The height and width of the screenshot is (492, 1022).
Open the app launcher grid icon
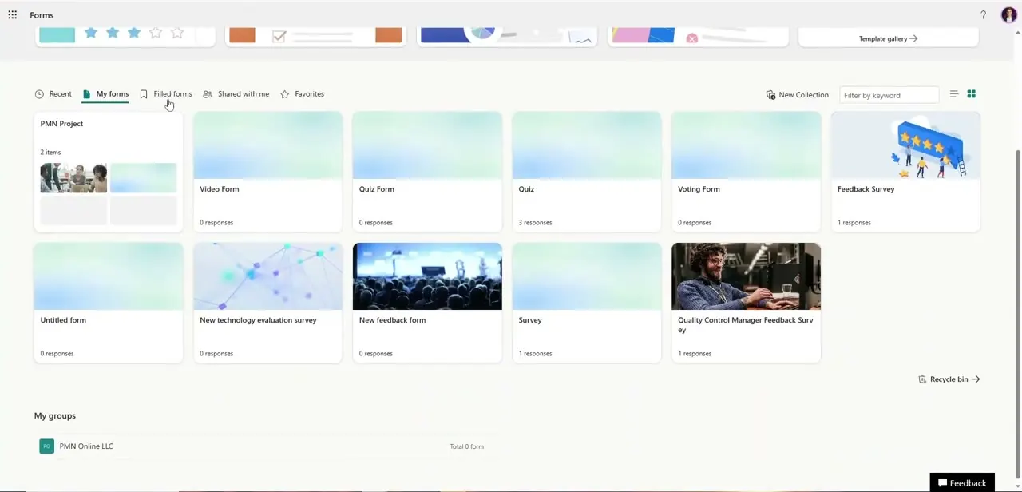tap(12, 14)
